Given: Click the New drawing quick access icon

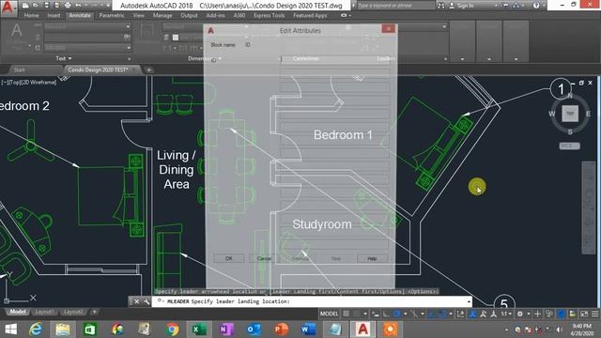Looking at the screenshot, I should pos(25,6).
